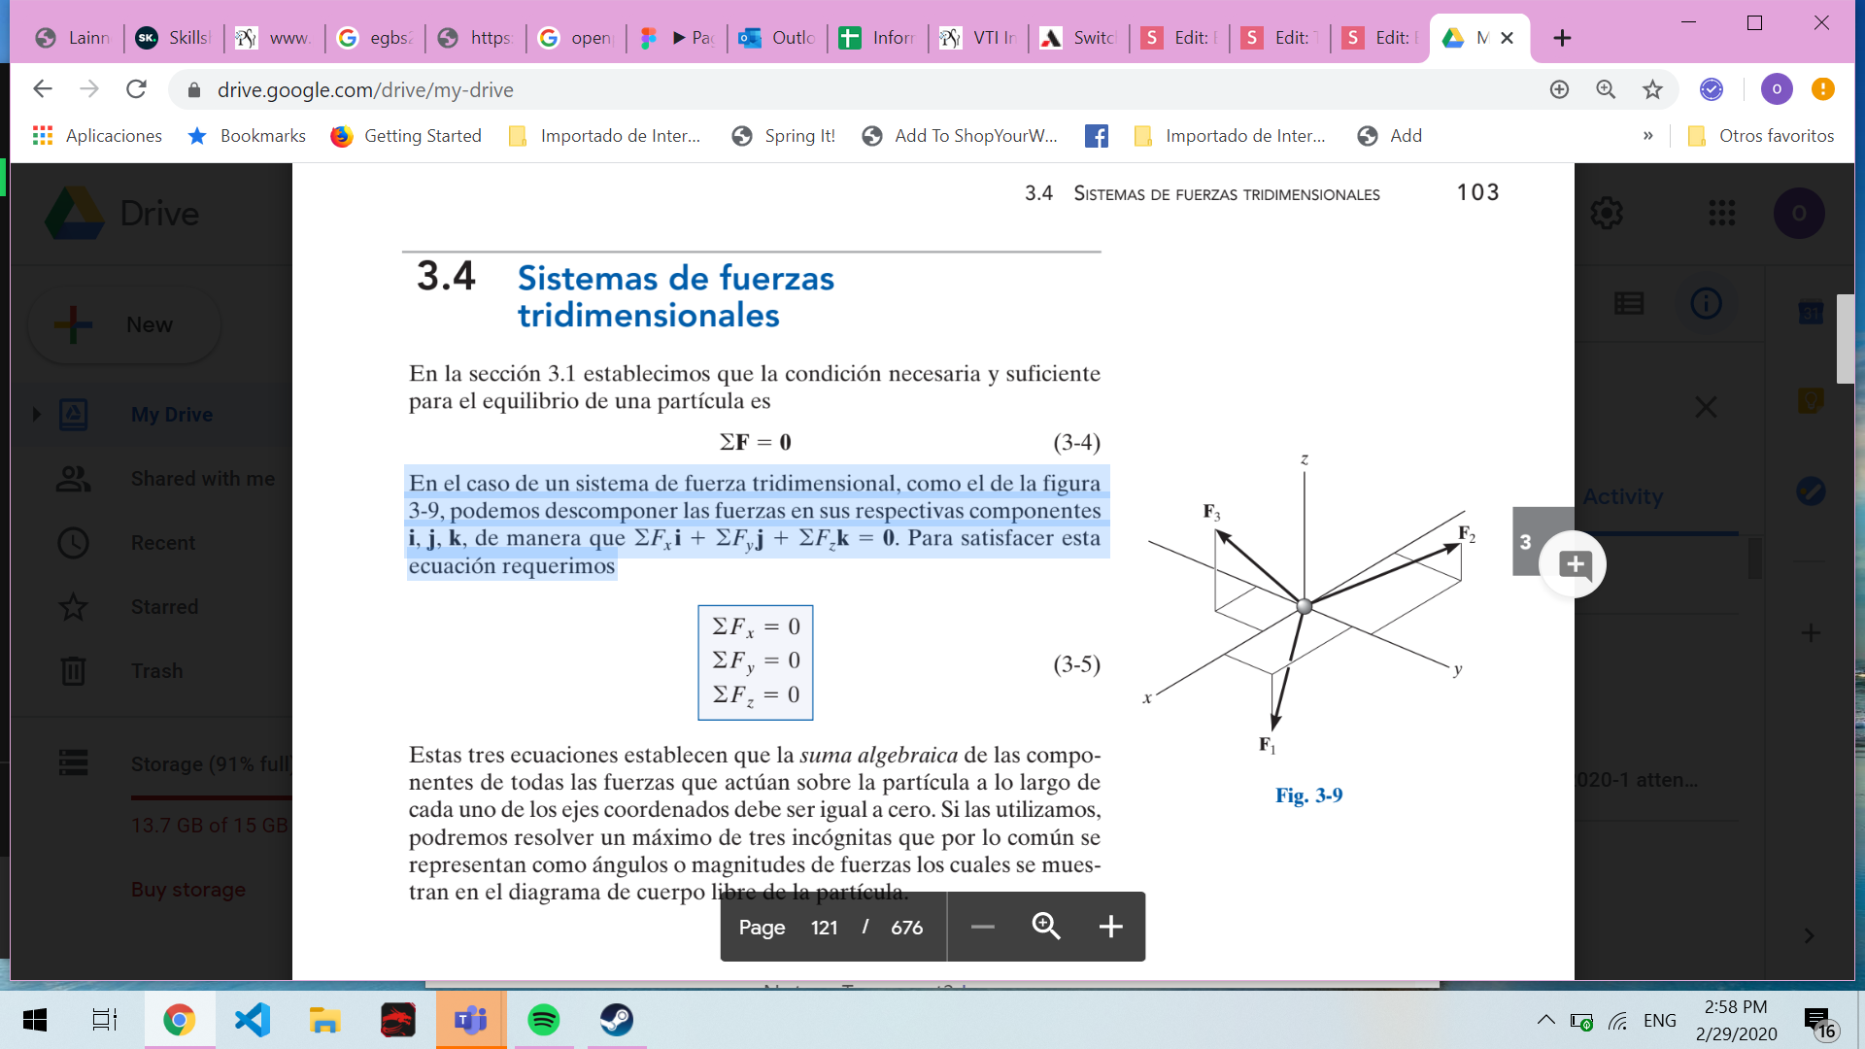Click the New button in Drive
1865x1049 pixels.
[124, 324]
